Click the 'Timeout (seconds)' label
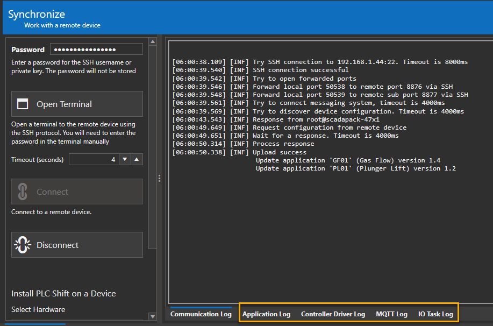This screenshot has width=493, height=326. (38, 160)
